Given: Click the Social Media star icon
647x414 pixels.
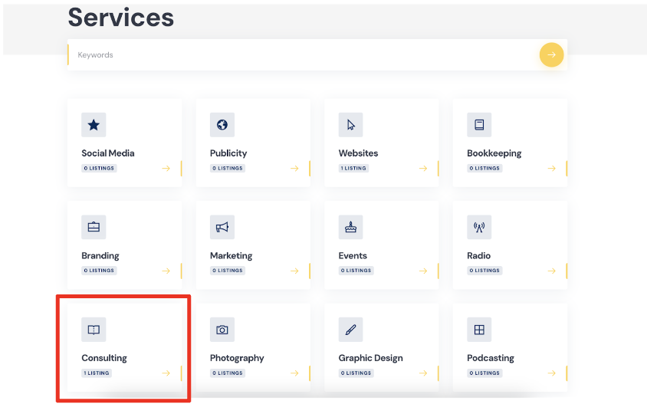Looking at the screenshot, I should 94,125.
